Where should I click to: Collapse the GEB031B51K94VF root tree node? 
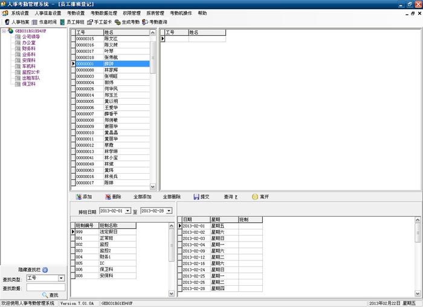pyautogui.click(x=4, y=31)
